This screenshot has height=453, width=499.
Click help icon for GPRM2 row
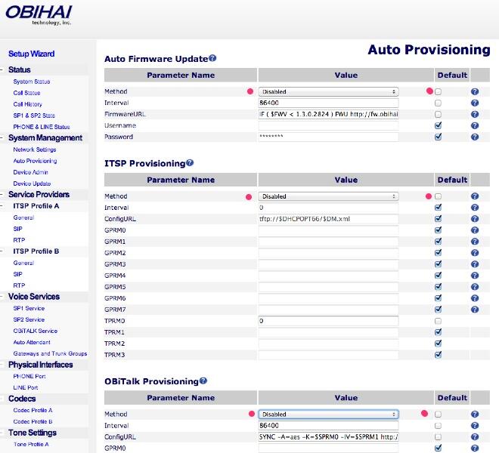pos(475,253)
